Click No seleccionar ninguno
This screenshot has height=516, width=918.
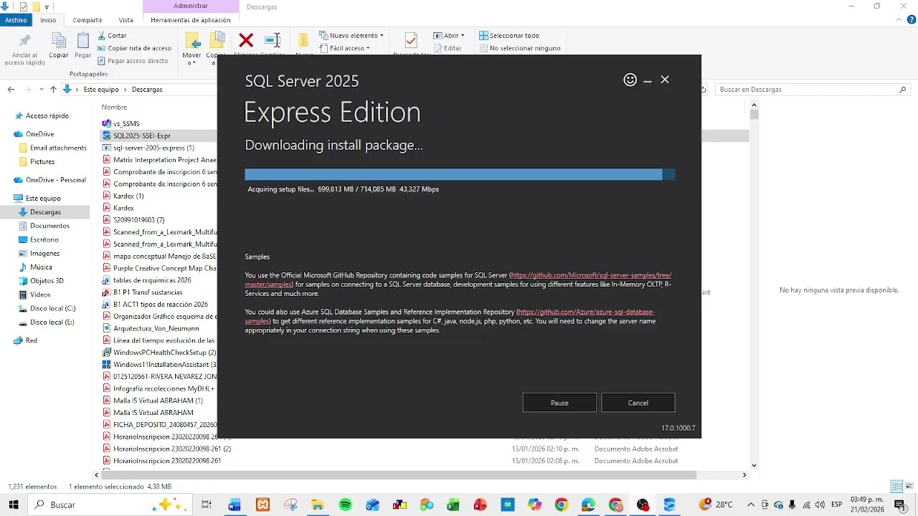pos(520,48)
